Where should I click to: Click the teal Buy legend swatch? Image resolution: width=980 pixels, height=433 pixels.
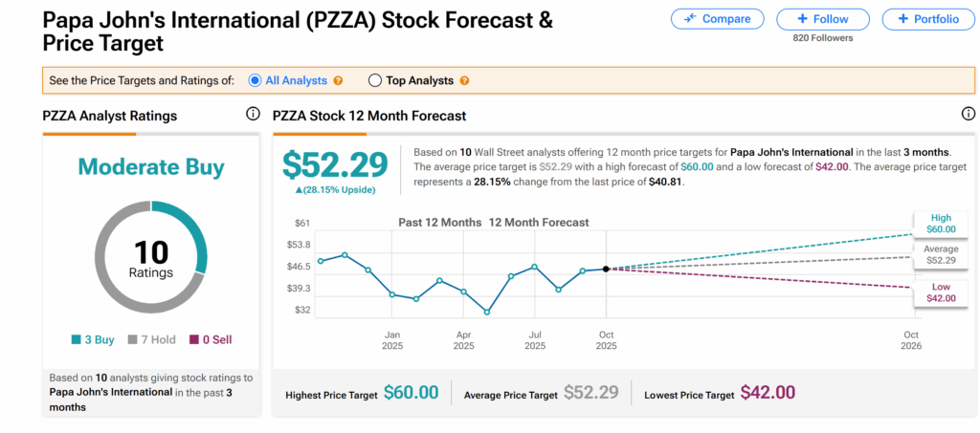coord(76,339)
